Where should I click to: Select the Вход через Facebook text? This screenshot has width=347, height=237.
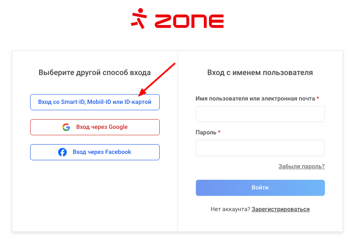click(102, 152)
